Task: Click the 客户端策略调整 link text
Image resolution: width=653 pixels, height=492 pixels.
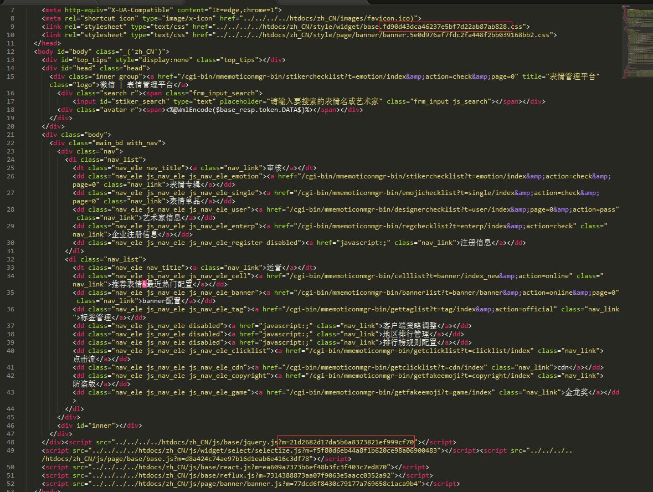Action: [410, 326]
